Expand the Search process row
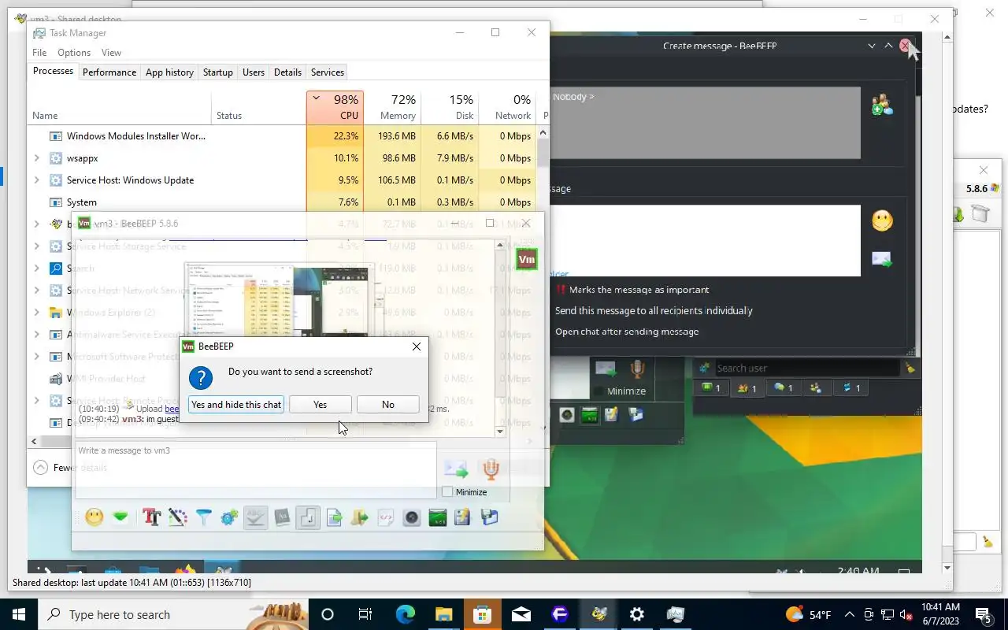Image resolution: width=1008 pixels, height=630 pixels. [x=36, y=269]
